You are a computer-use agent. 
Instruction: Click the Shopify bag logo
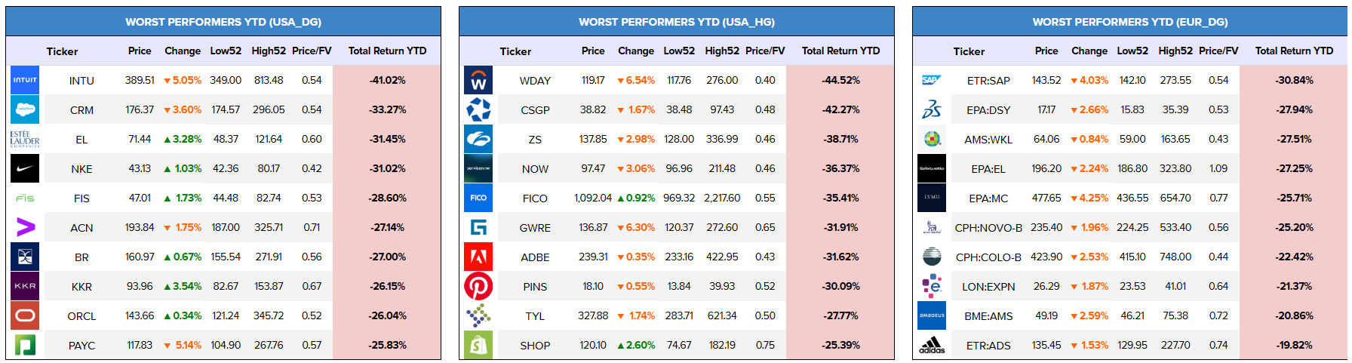478,345
